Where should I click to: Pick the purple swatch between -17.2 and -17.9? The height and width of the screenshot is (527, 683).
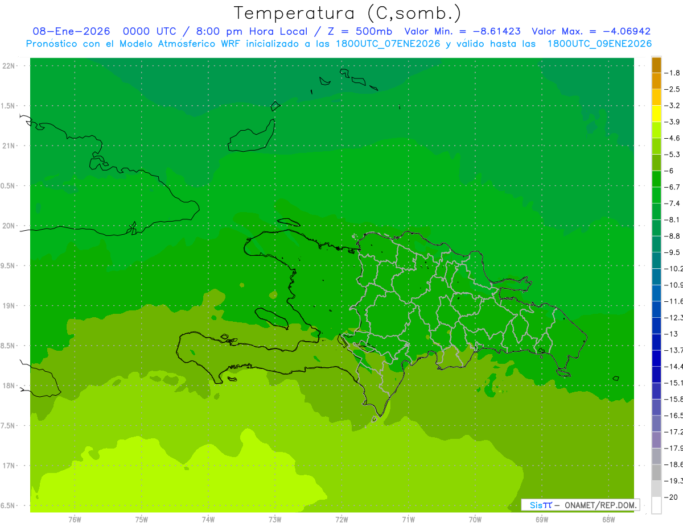pyautogui.click(x=656, y=440)
